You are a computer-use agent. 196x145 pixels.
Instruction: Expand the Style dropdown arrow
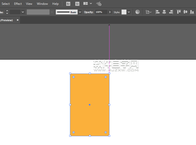coord(129,12)
